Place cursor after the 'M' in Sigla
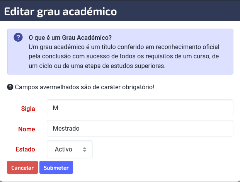The width and height of the screenshot is (240, 182). coord(58,108)
